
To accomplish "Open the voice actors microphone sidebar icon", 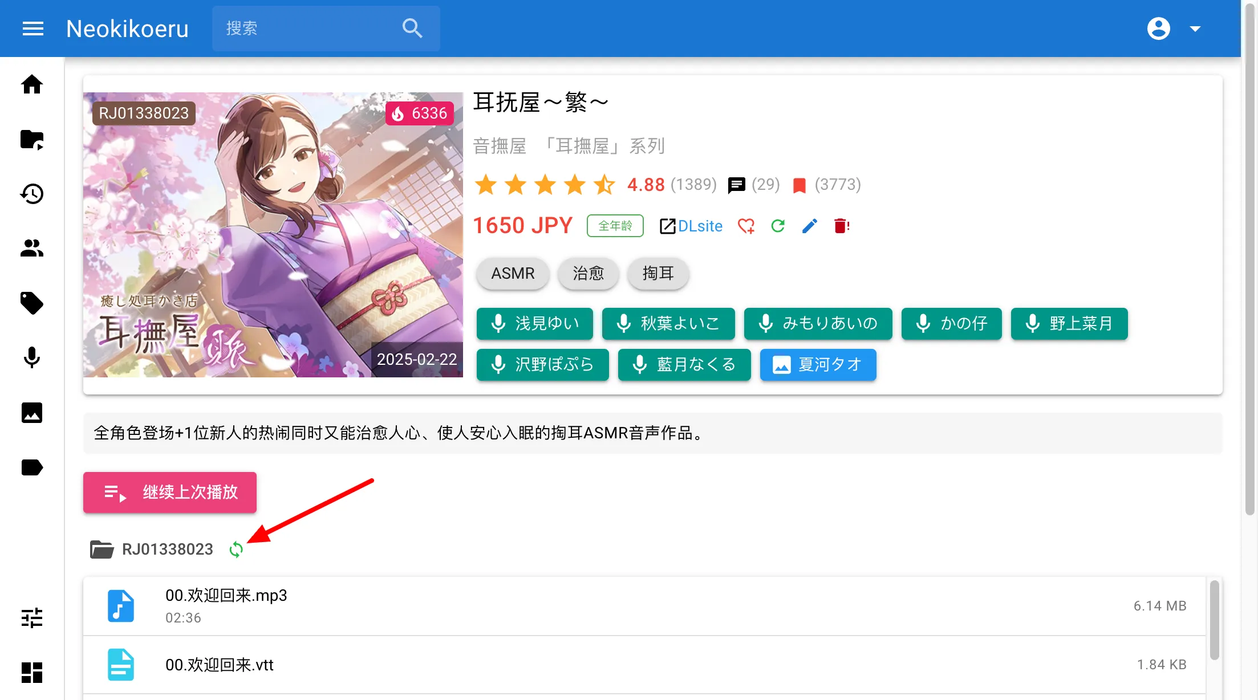I will 32,358.
